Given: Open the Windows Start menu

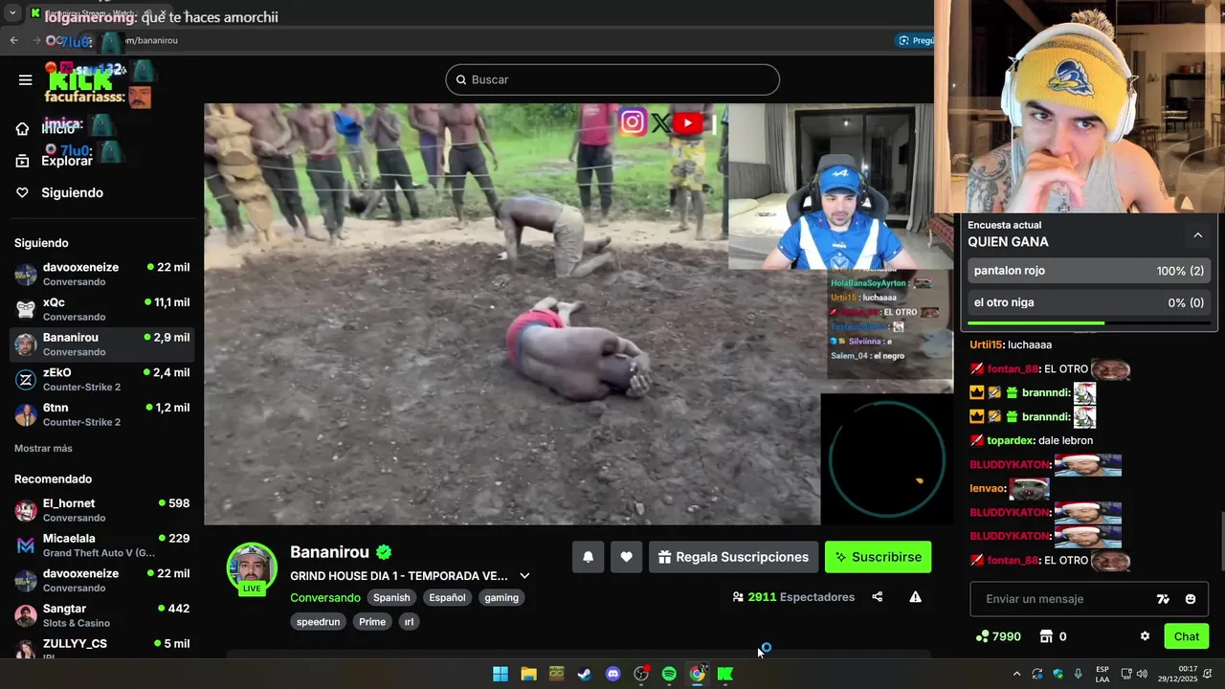Looking at the screenshot, I should click(x=501, y=674).
